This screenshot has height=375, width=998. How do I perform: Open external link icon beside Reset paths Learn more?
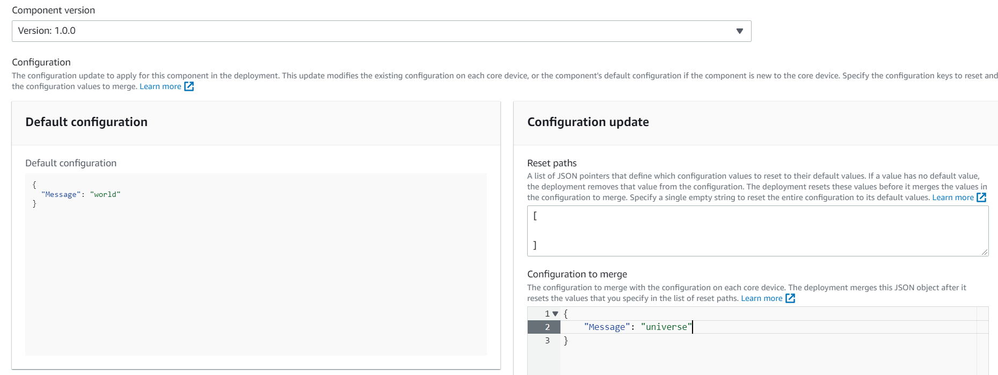coord(981,197)
